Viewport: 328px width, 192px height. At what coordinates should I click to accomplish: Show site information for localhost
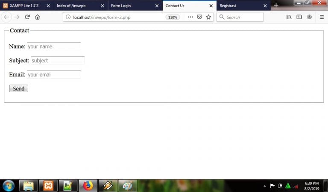coord(68,17)
